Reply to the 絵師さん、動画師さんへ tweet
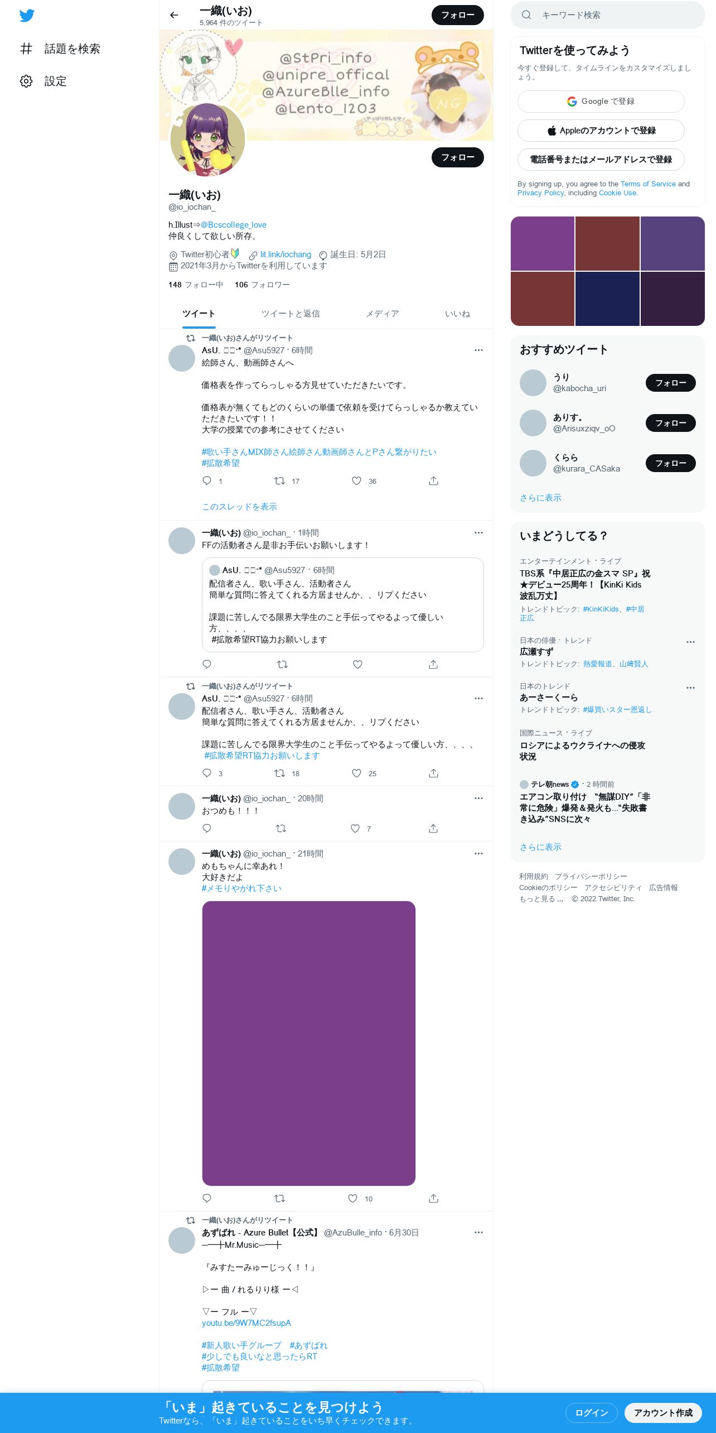Image resolution: width=716 pixels, height=1433 pixels. [x=207, y=480]
